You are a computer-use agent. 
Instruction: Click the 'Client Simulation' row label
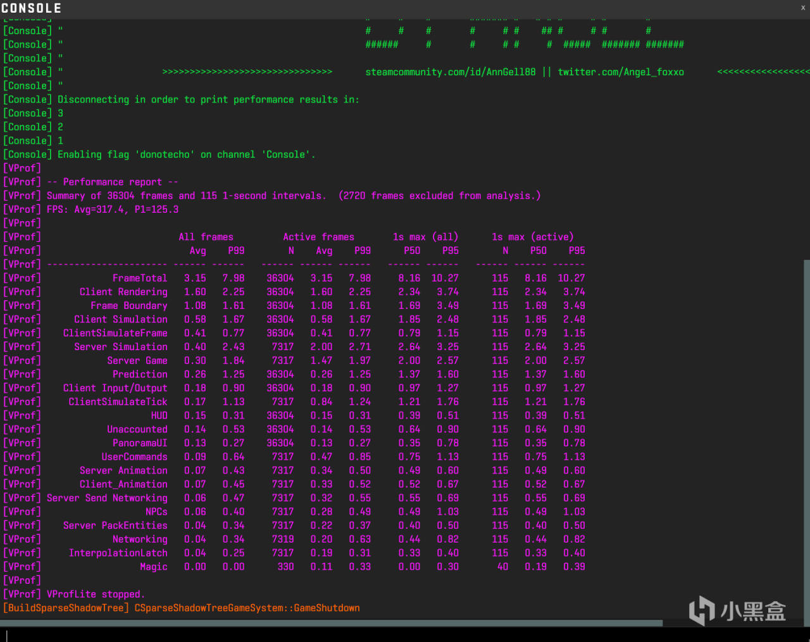coord(121,319)
